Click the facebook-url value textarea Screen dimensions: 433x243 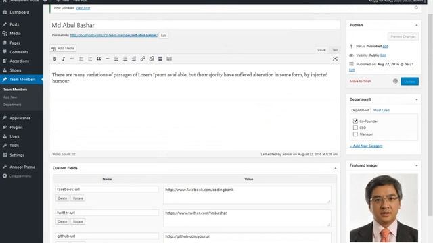pos(248,195)
